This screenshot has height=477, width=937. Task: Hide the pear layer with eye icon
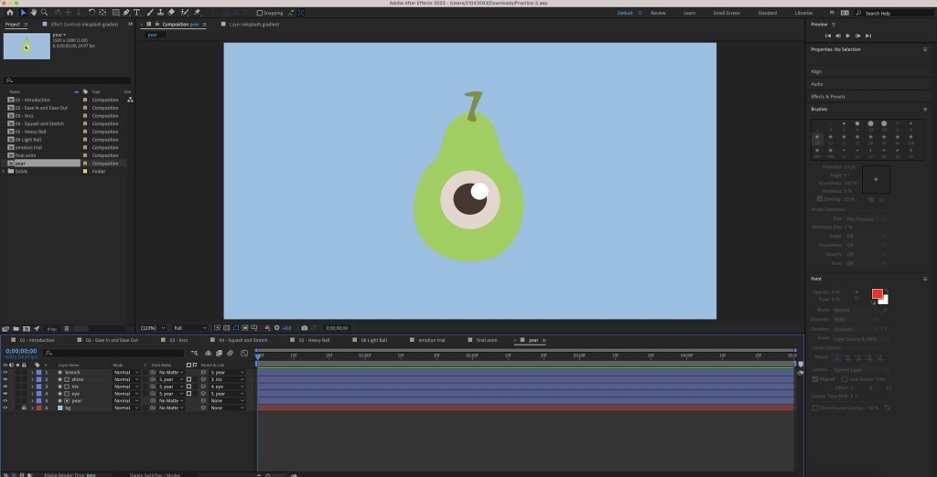5,400
